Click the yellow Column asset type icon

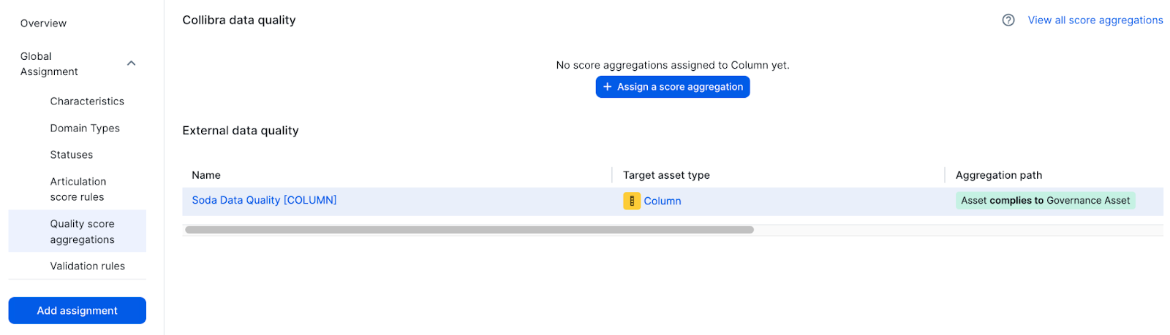632,201
